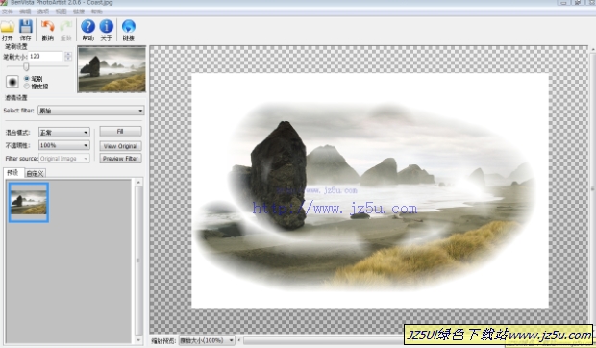Save the image using the 保存 floppy icon

(x=25, y=30)
